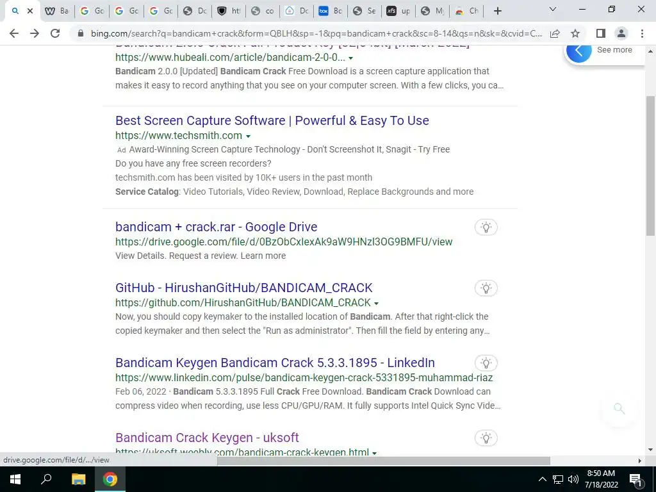This screenshot has width=656, height=492.
Task: Open volume control tray icon
Action: pyautogui.click(x=573, y=479)
